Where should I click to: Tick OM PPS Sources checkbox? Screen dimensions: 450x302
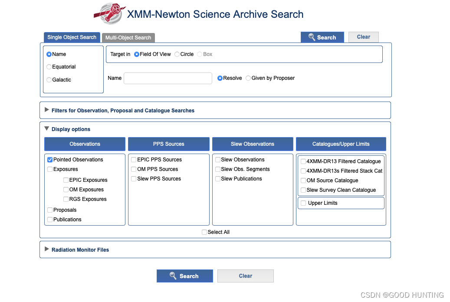134,169
